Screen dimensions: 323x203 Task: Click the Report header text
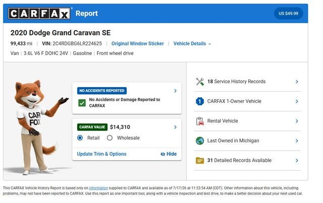coord(87,14)
